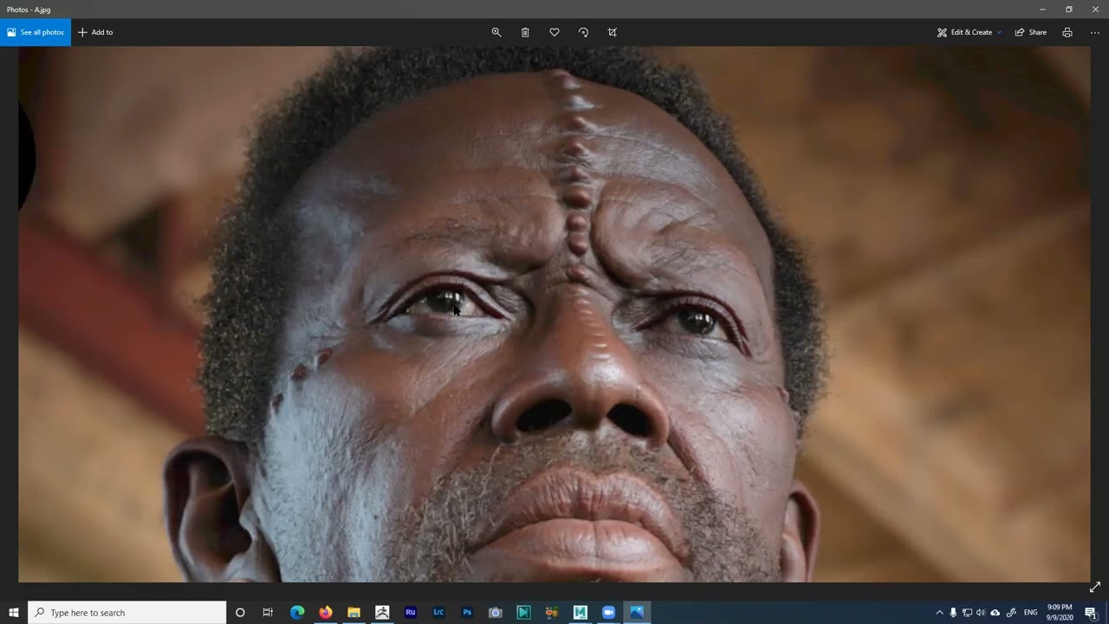Click the cloud sync tray icon
Screen dimensions: 1109x624
pos(995,613)
